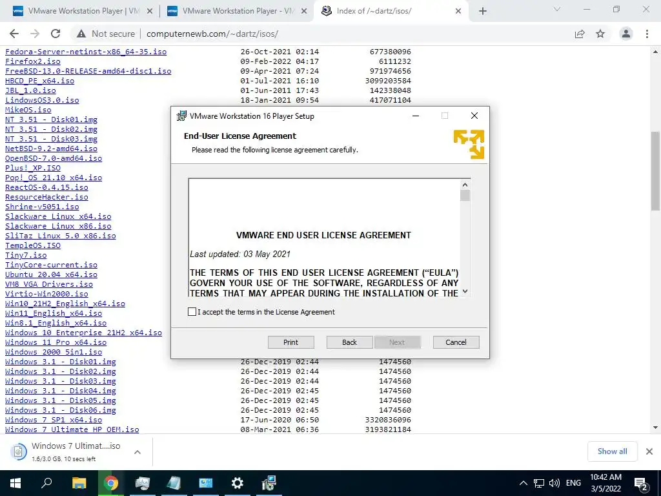Open Windows Start menu

[15, 483]
